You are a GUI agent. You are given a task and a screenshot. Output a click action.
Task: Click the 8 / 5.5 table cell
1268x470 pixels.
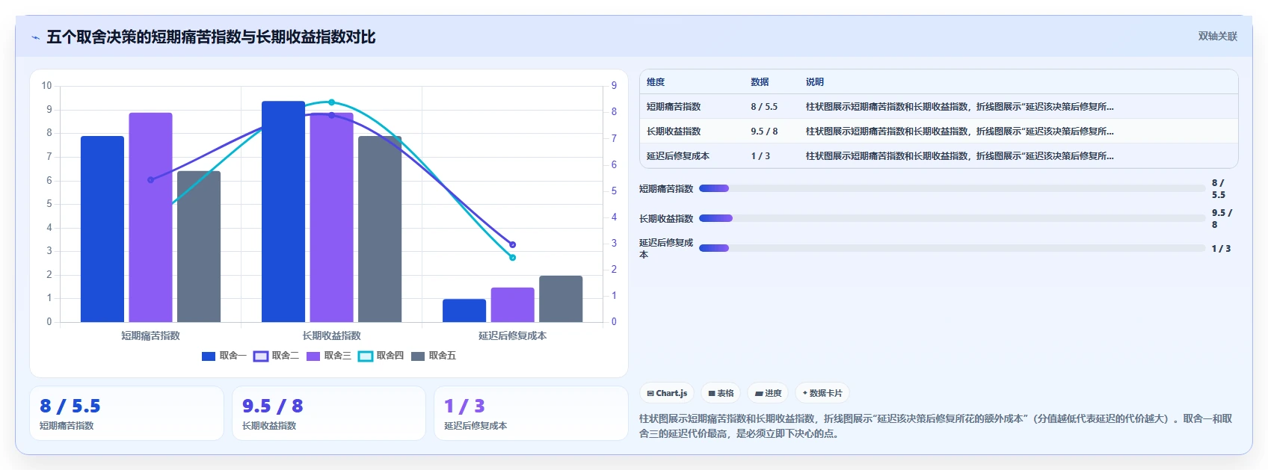[764, 107]
